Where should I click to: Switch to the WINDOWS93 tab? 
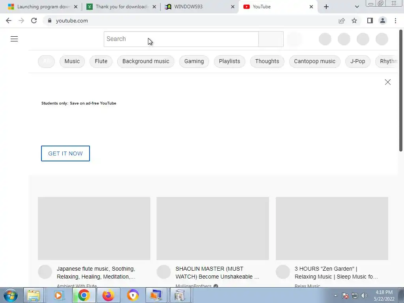198,7
